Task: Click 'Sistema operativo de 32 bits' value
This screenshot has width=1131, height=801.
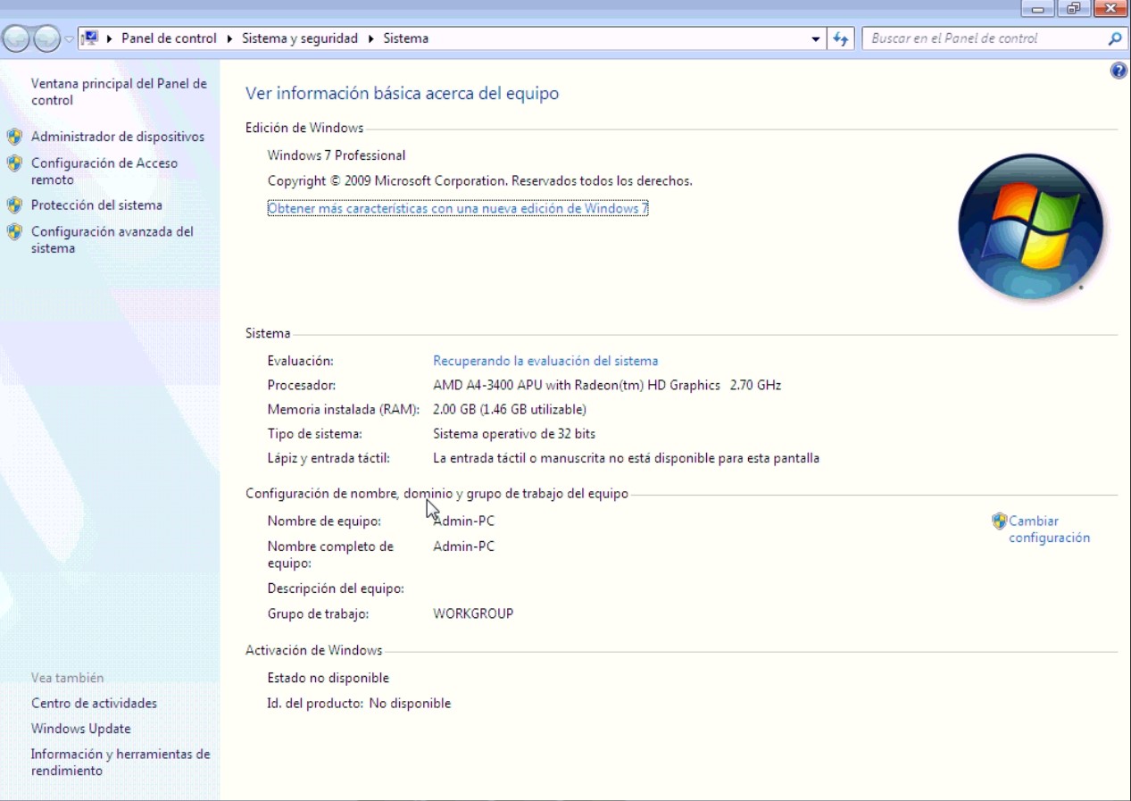Action: tap(514, 434)
